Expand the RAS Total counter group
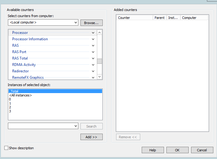This screenshot has width=217, height=159. [93, 58]
